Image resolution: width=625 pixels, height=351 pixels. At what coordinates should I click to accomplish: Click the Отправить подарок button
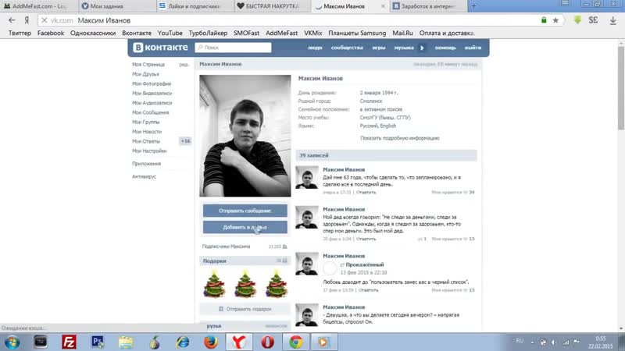pos(245,309)
